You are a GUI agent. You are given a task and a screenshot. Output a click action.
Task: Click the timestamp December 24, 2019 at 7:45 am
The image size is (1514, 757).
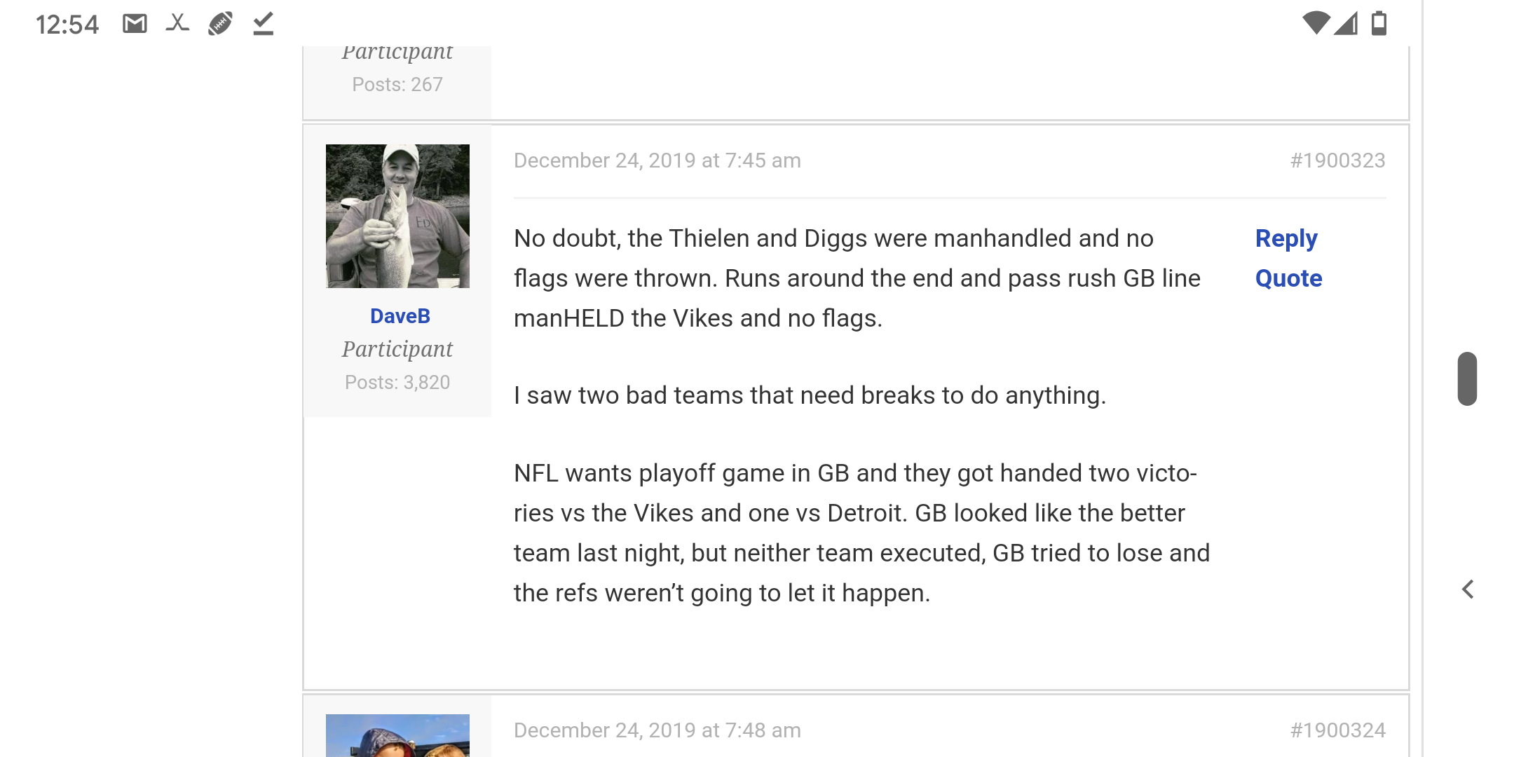tap(657, 161)
